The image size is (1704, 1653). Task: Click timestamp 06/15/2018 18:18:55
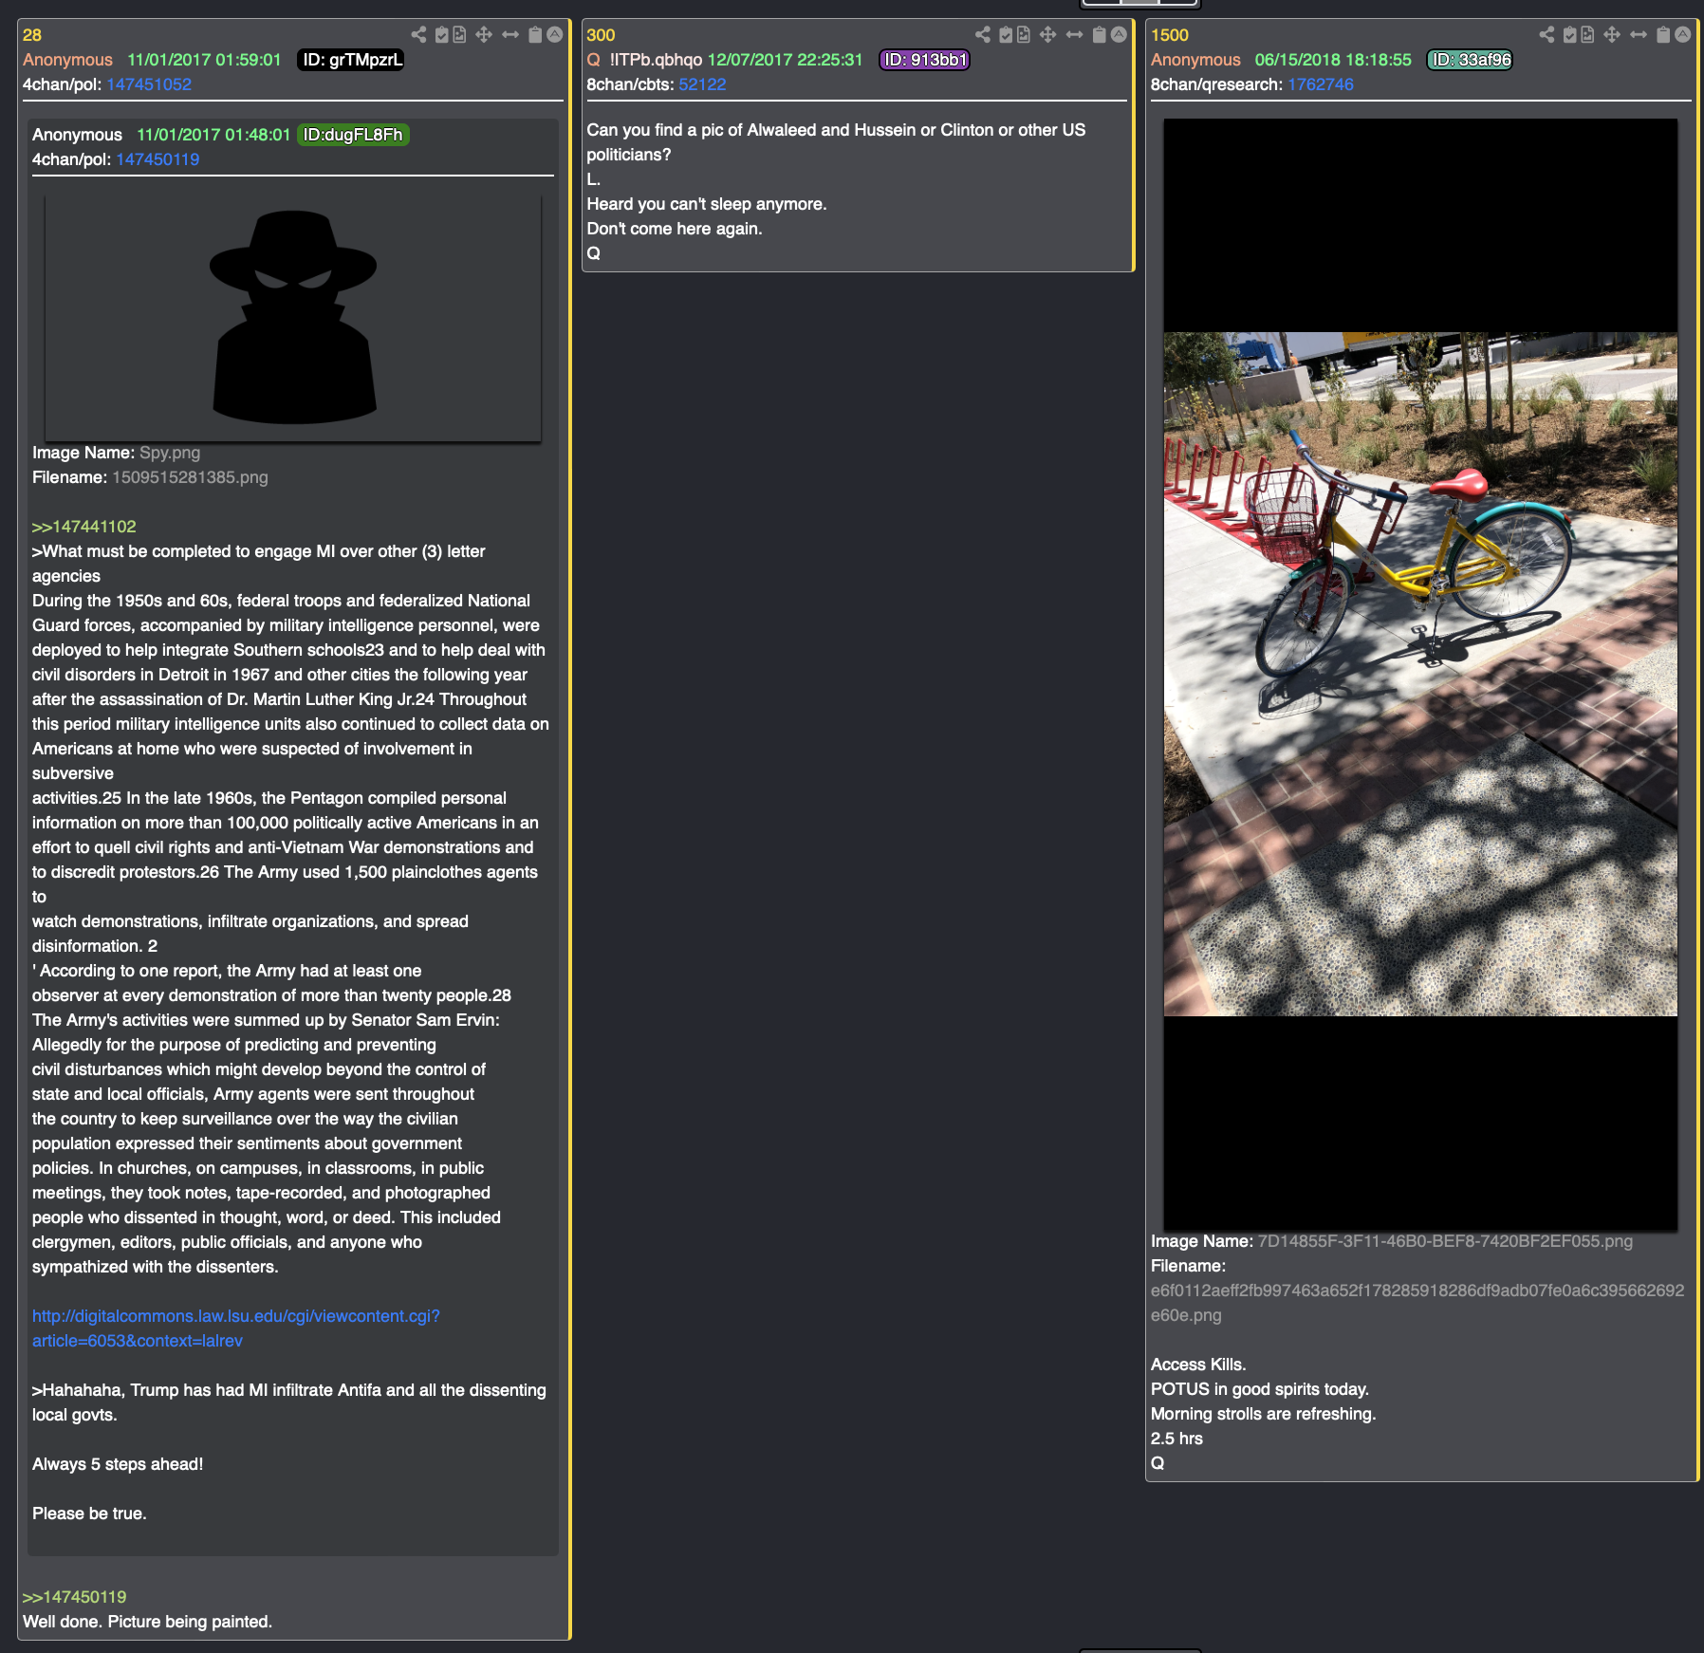click(x=1333, y=60)
